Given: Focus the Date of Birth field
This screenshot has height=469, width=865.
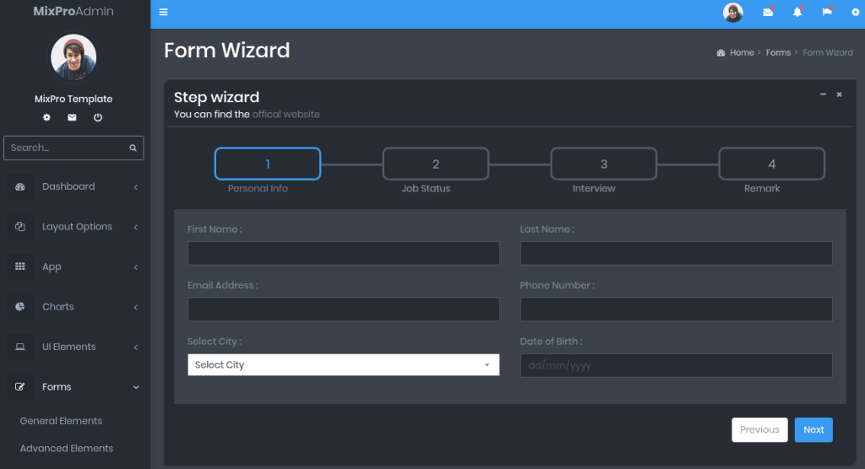Looking at the screenshot, I should 676,365.
